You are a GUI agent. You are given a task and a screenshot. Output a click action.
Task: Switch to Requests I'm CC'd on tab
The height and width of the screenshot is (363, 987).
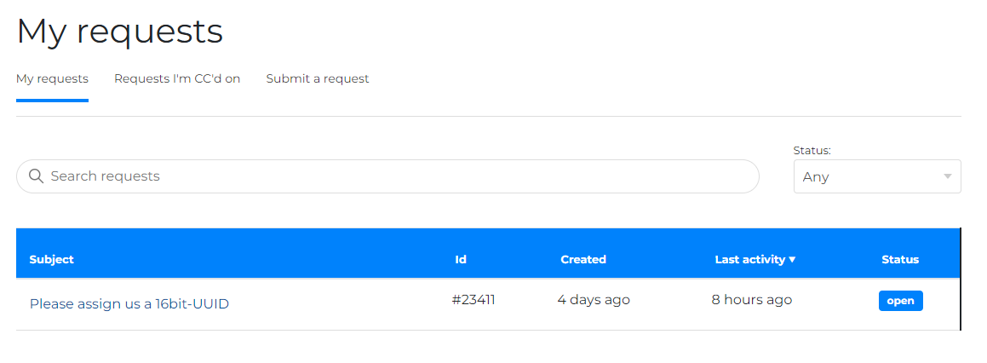177,78
